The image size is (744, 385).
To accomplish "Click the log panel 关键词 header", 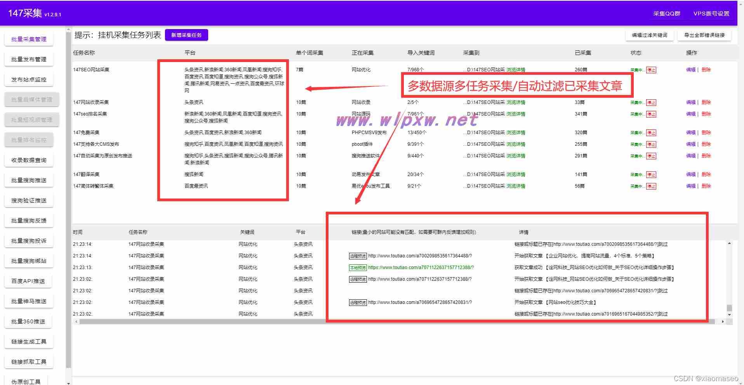I will (247, 232).
